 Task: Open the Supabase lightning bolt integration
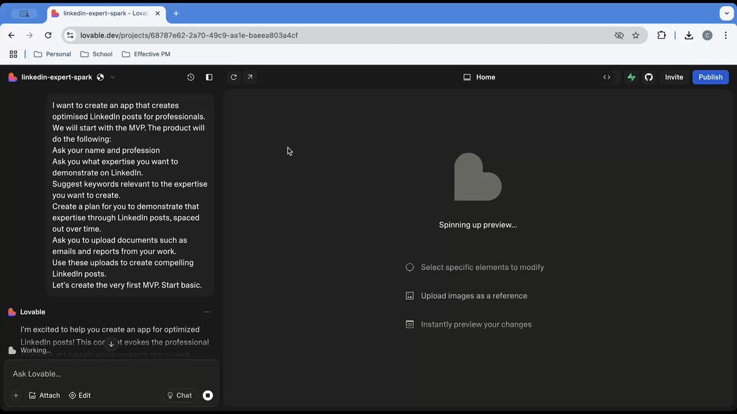coord(631,77)
